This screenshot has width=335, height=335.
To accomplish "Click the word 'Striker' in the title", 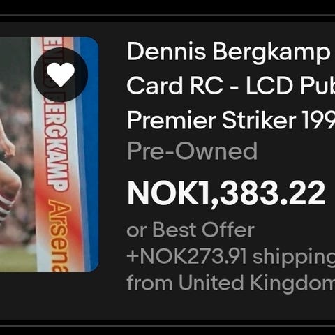I will click(259, 121).
